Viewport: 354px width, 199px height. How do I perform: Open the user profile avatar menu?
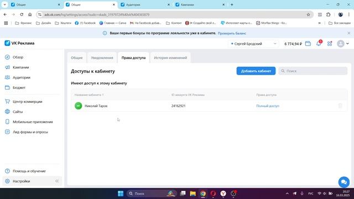point(343,44)
